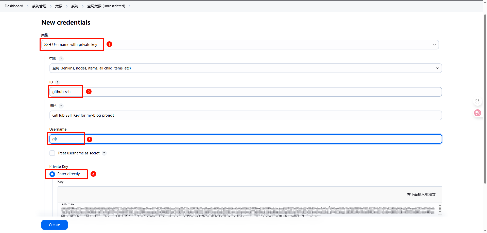Click the page vertical scrollbar

click(485, 101)
